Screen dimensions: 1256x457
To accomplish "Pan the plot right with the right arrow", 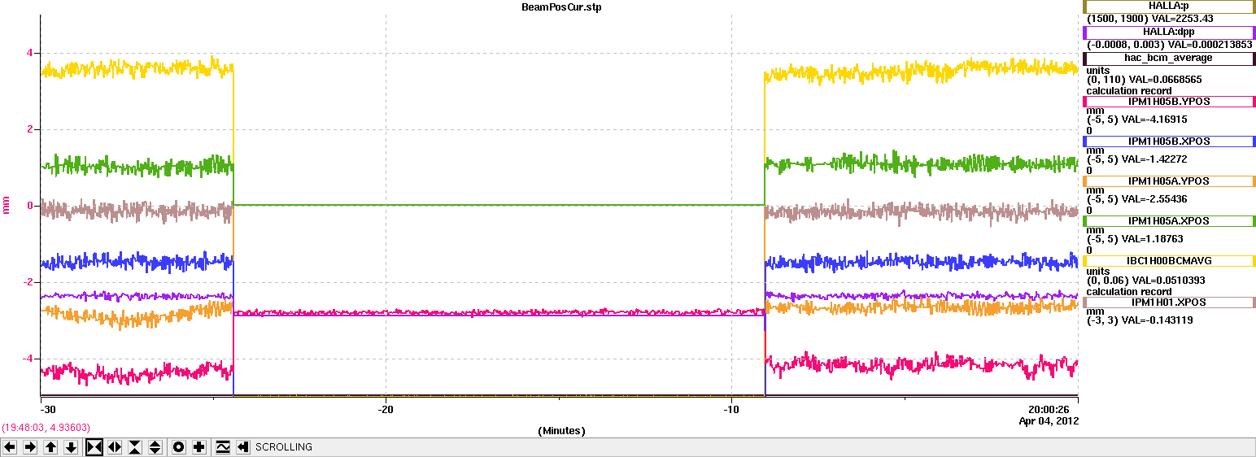I will pos(30,447).
